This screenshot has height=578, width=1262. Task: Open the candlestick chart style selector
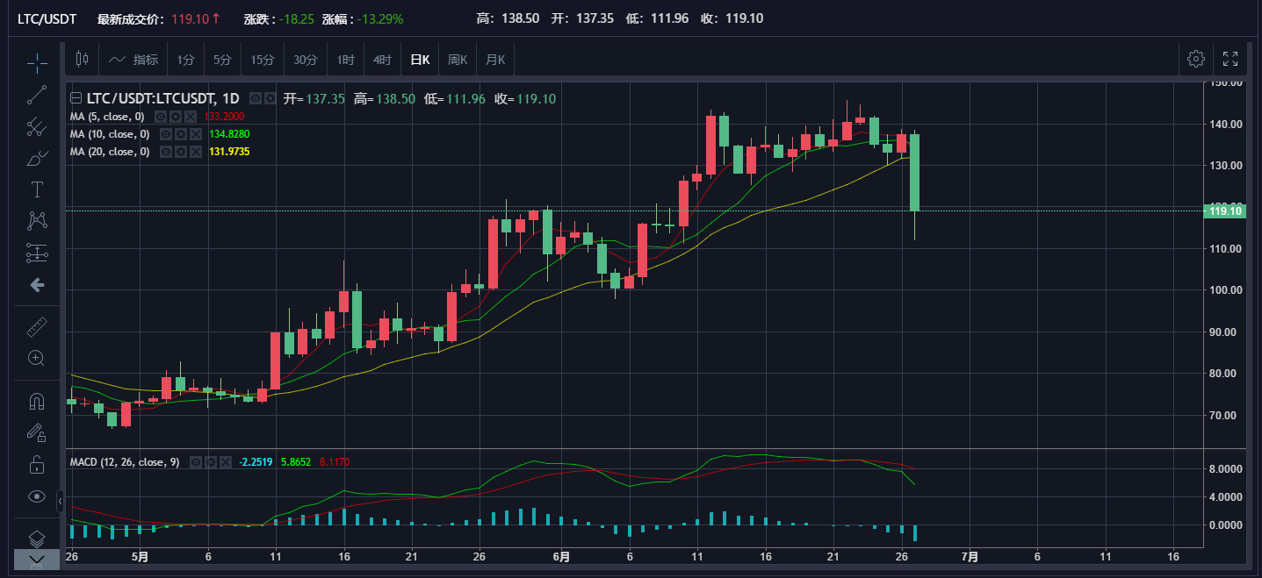(x=83, y=60)
